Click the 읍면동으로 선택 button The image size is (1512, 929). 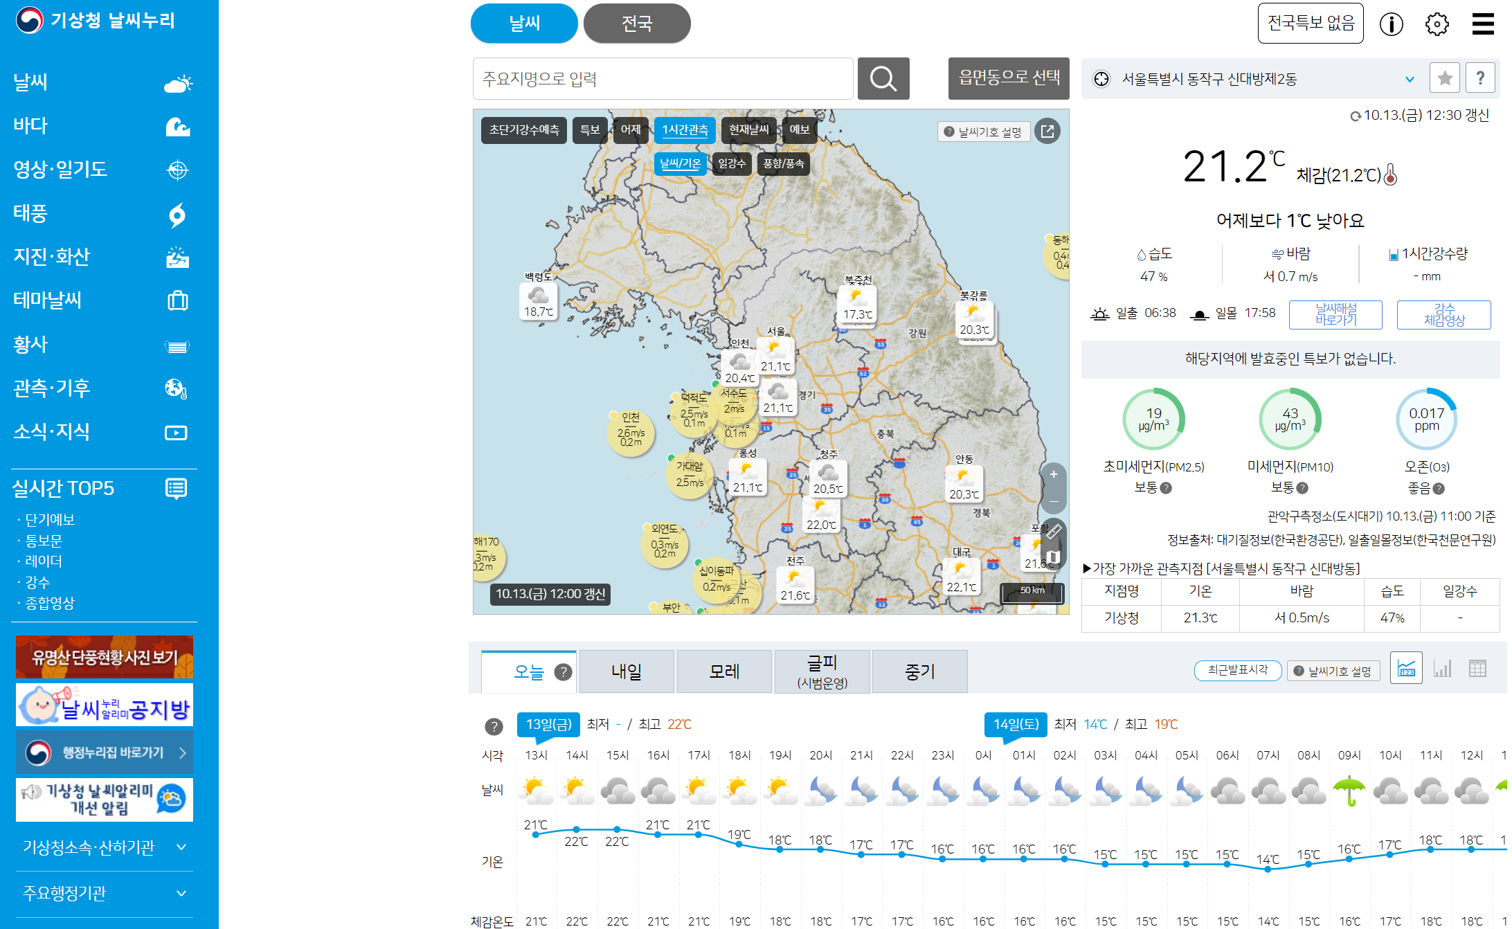(x=1008, y=78)
